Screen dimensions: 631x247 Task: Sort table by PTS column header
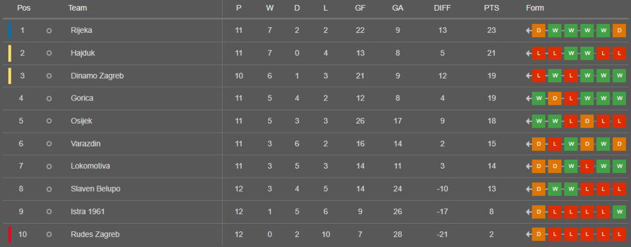click(x=492, y=8)
